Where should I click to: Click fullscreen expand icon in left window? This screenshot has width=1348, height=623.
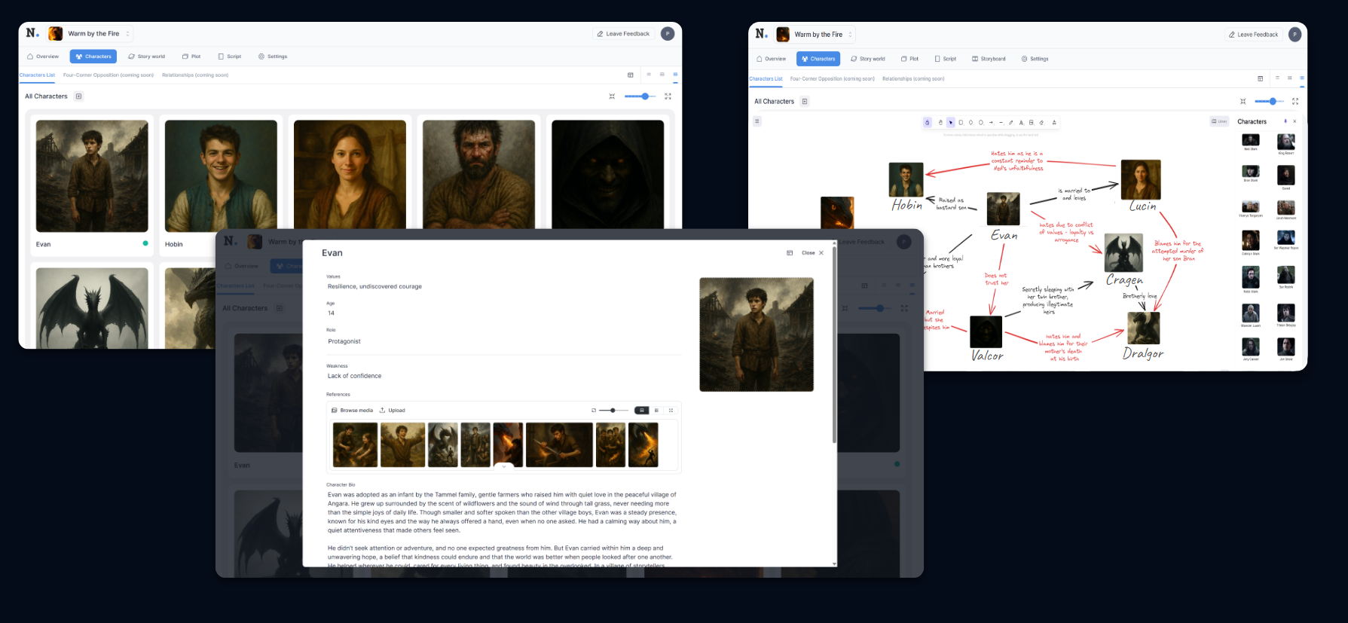tap(668, 96)
